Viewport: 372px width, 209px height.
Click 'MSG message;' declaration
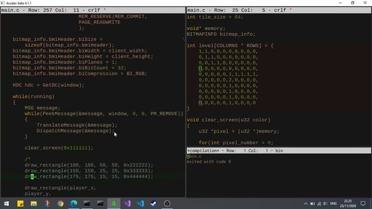(42, 108)
